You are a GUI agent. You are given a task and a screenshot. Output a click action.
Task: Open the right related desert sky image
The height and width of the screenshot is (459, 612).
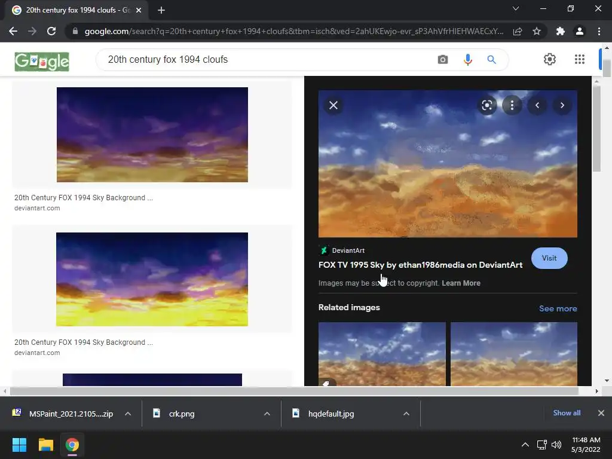(x=513, y=354)
